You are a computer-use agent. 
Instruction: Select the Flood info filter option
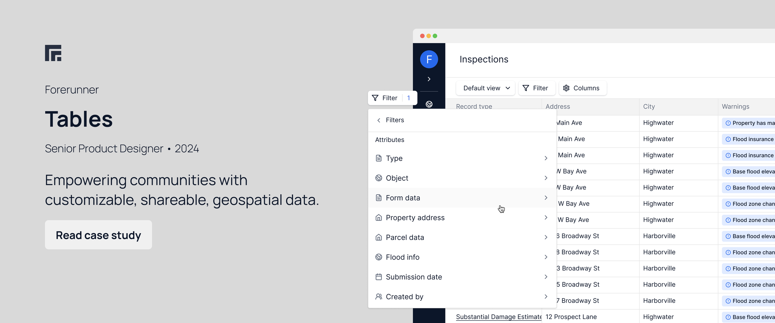pos(462,257)
